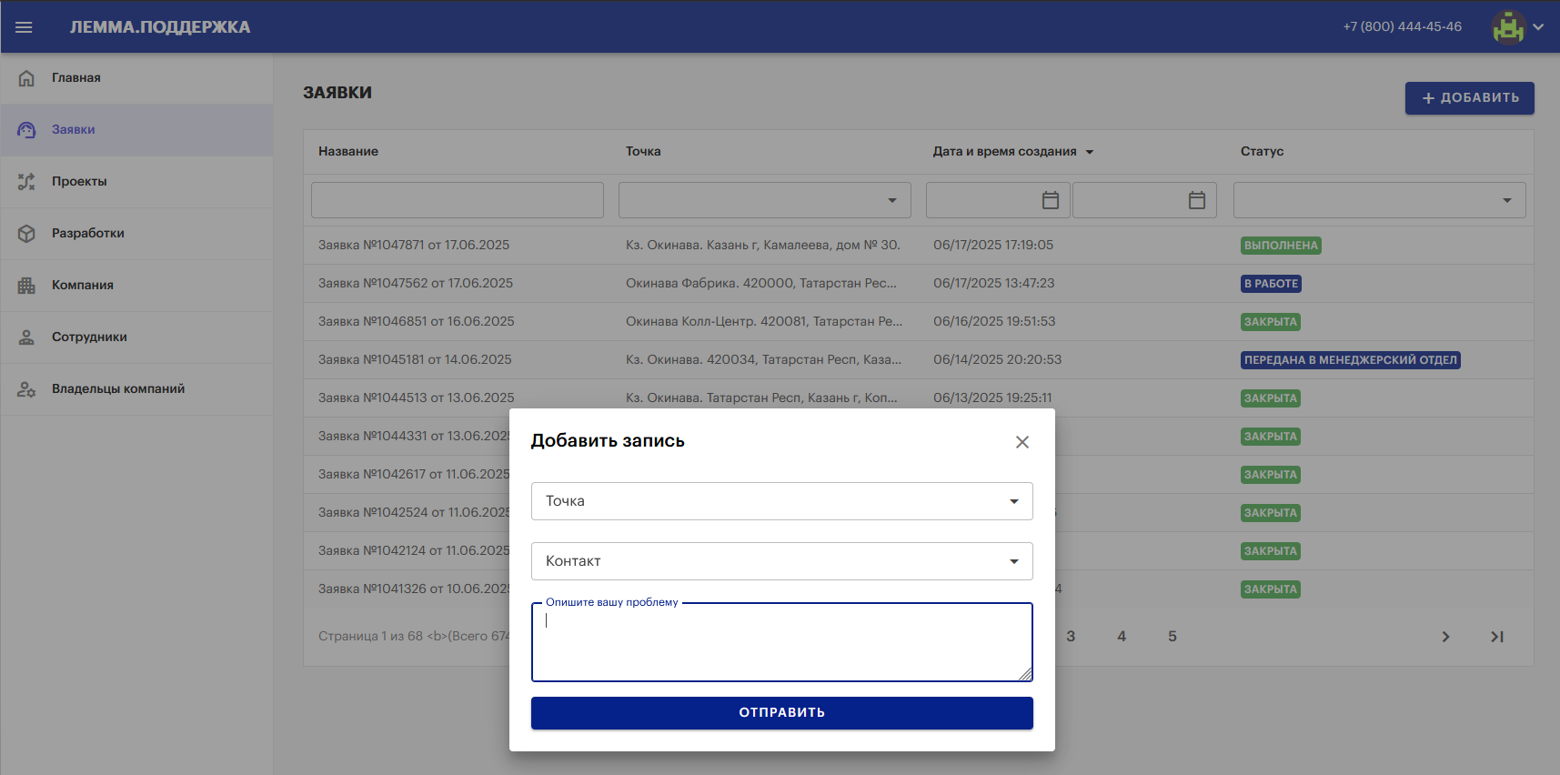
Task: Click the ДОБАВИТЬ button
Action: 1469,98
